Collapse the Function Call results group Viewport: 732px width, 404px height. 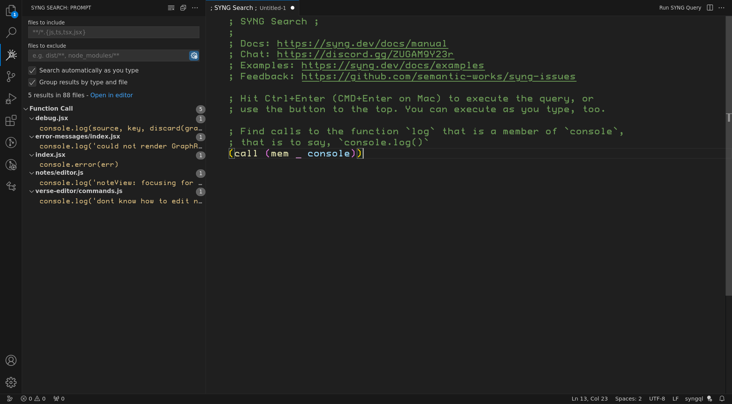tap(26, 109)
